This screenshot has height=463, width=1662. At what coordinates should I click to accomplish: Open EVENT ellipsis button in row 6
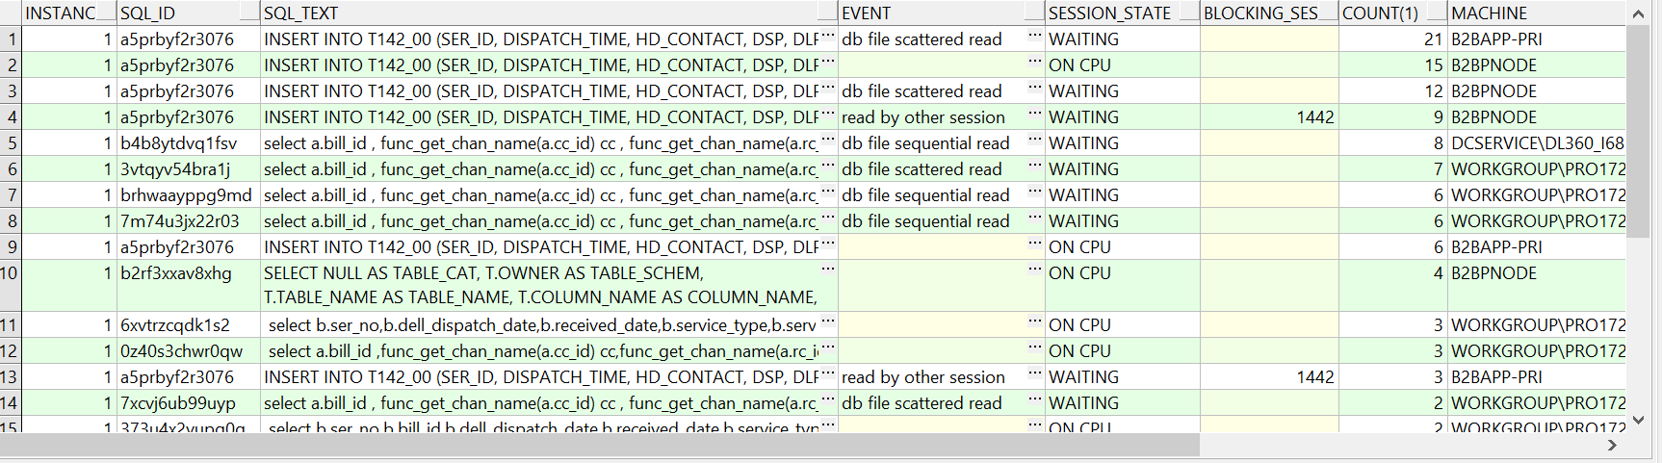(x=1035, y=167)
